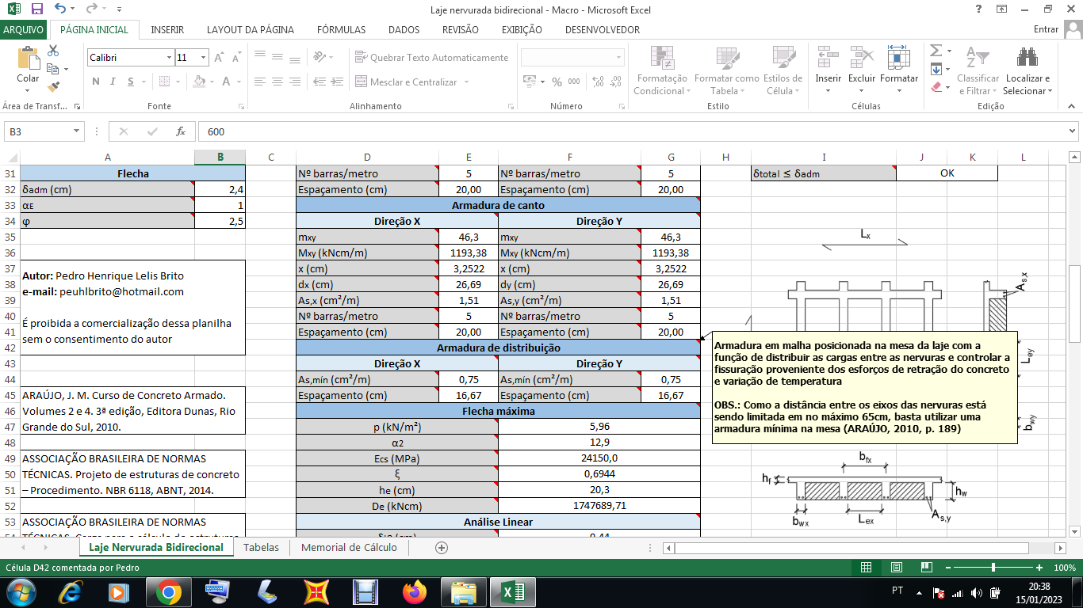Click the Increase Decimal icon
The height and width of the screenshot is (608, 1083).
coord(598,82)
